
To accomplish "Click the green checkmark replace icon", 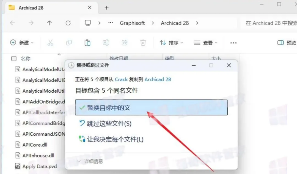I will [82, 108].
